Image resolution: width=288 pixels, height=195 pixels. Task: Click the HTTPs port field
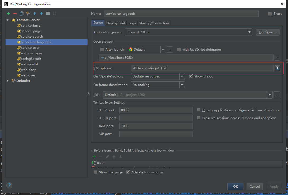(x=156, y=118)
